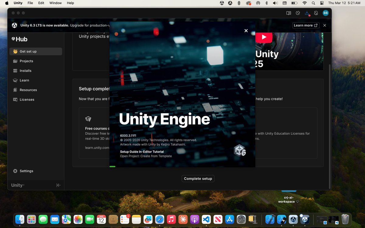The image size is (365, 228).
Task: Click the Unity menu bar extra icon
Action: tap(222, 3)
